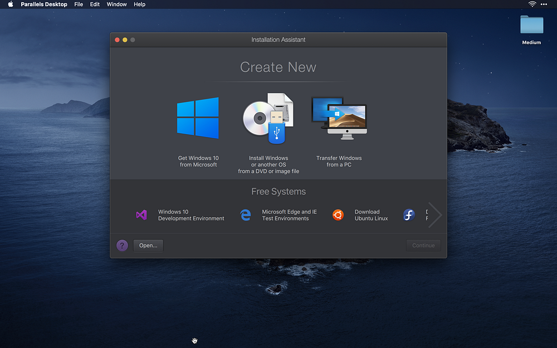Show more free systems with right chevron
The image size is (557, 348).
coord(435,215)
